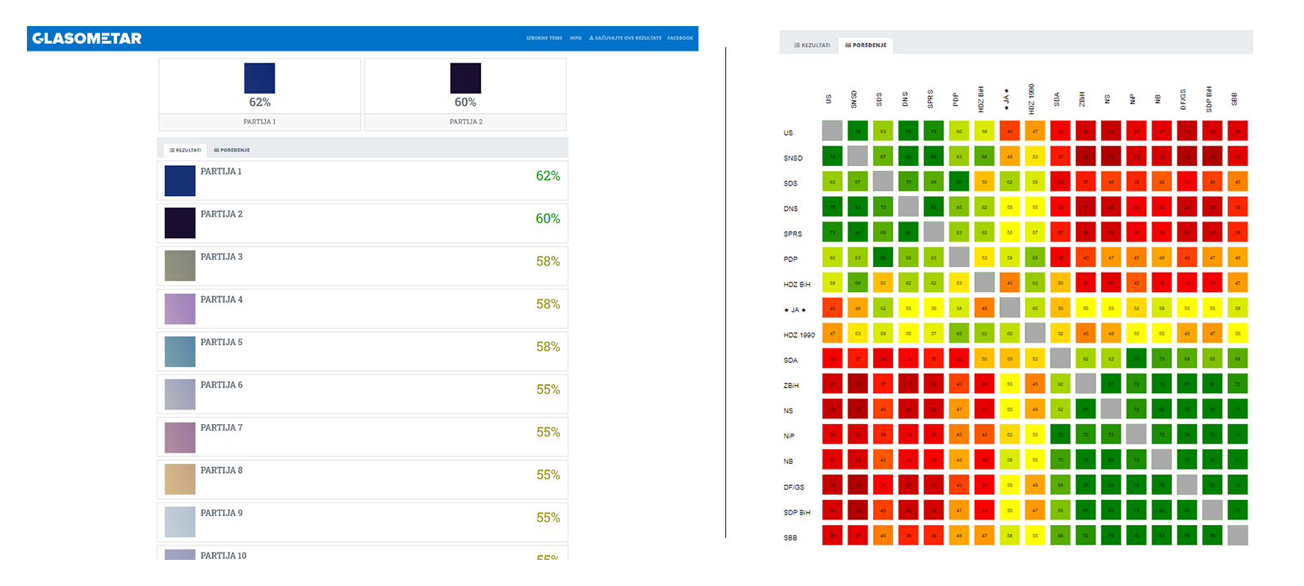1304x586 pixels.
Task: Switch to Poređenje tab under the party cards
Action: (232, 150)
